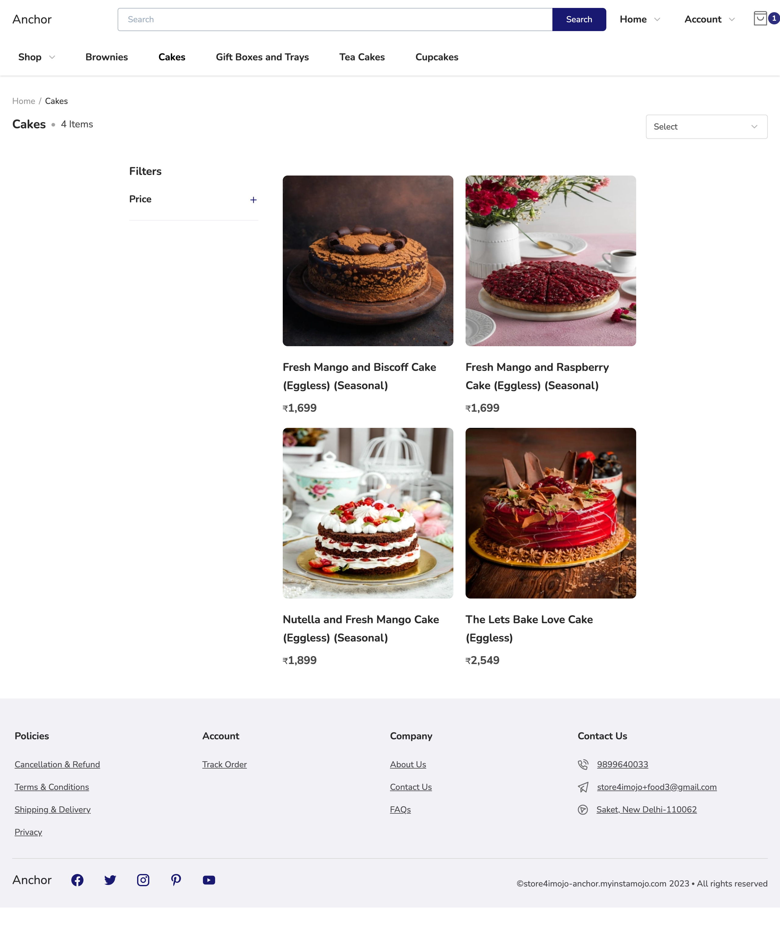The width and height of the screenshot is (780, 938).
Task: Go to the Brownies category
Action: point(107,57)
